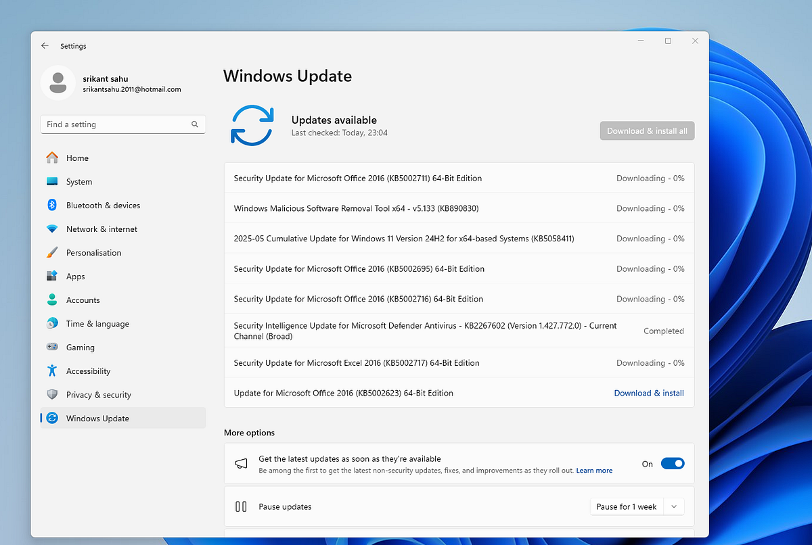Click the search magnifier icon
The height and width of the screenshot is (545, 812).
(x=195, y=124)
